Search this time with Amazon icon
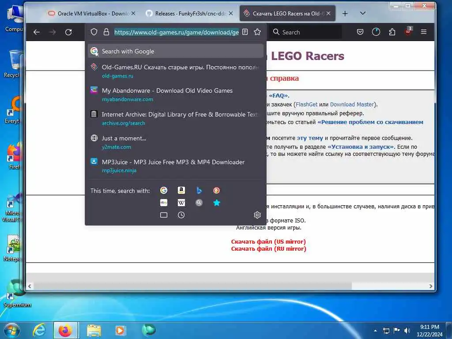Screen dimensions: 452x339 pyautogui.click(x=181, y=190)
